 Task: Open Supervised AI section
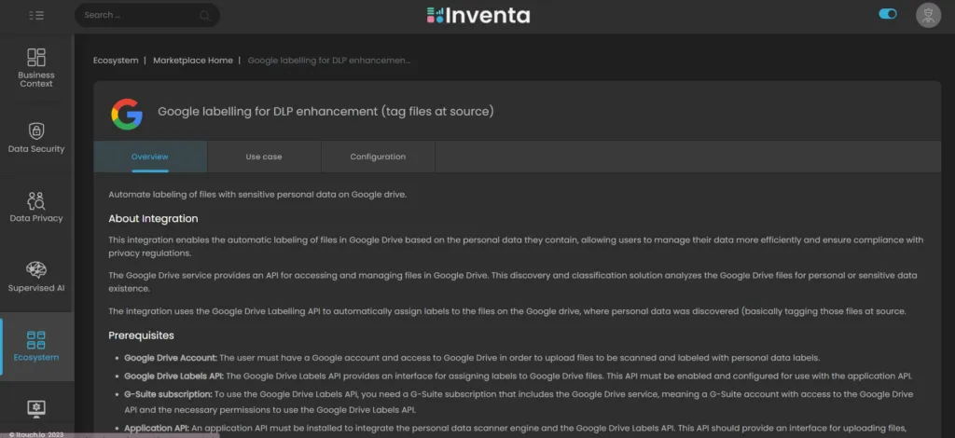pos(36,277)
